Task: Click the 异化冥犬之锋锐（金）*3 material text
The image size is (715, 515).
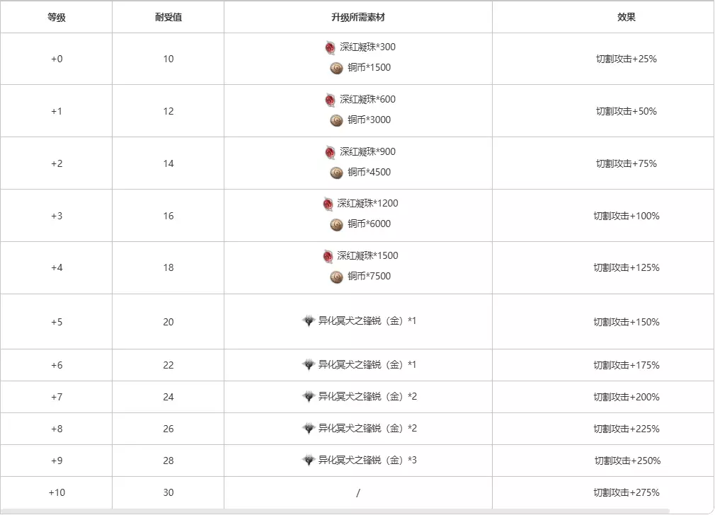Action: coord(367,461)
